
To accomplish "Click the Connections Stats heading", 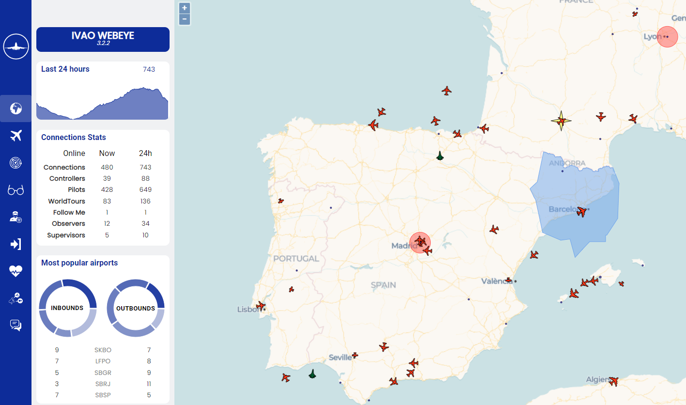I will point(74,138).
